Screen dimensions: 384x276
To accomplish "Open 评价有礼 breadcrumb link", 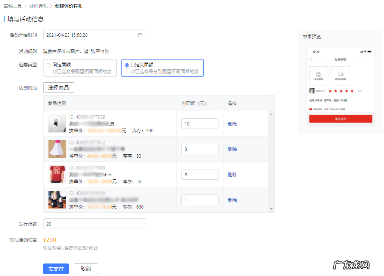I will [x=39, y=6].
